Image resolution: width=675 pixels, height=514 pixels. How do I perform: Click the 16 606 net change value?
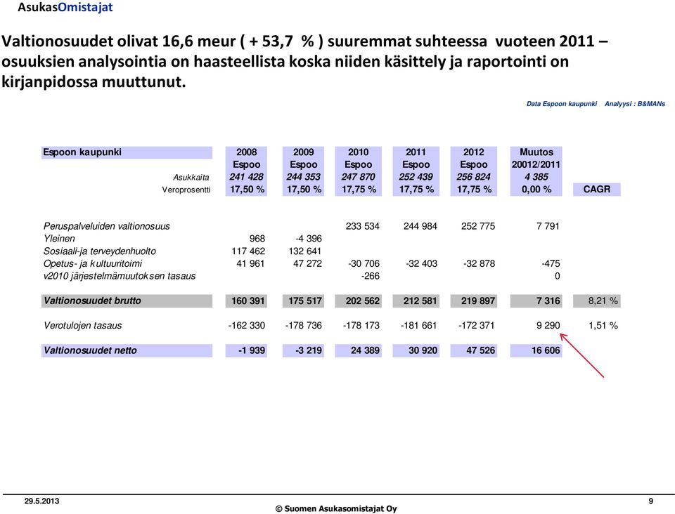536,350
